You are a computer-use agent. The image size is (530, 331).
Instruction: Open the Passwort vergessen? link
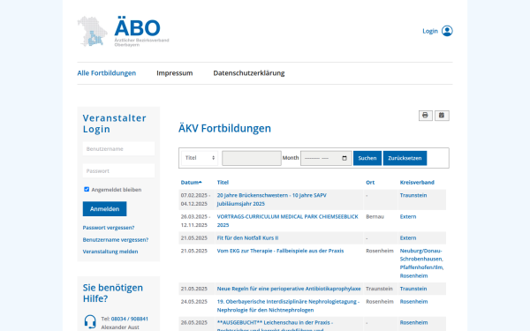[109, 228]
